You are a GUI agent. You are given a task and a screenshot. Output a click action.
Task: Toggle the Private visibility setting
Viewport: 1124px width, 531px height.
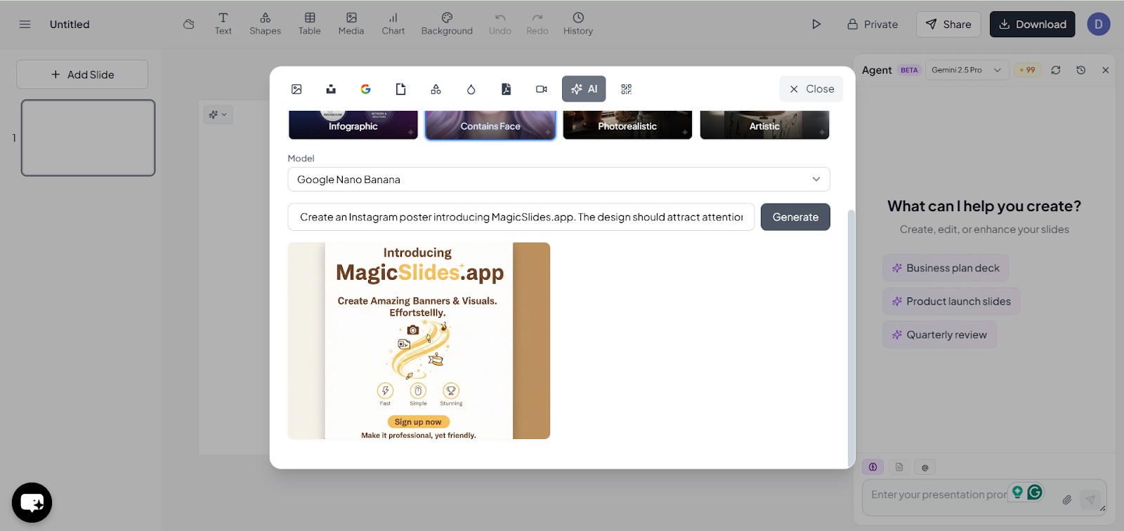(873, 25)
